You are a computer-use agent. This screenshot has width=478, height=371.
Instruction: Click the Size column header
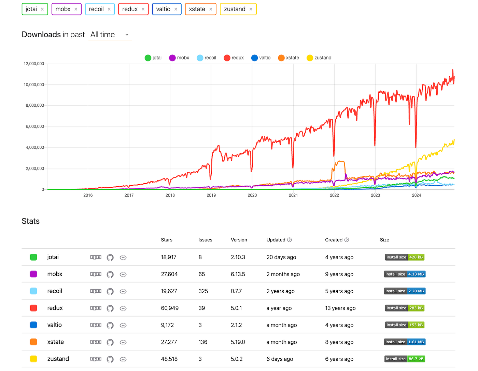coord(384,240)
